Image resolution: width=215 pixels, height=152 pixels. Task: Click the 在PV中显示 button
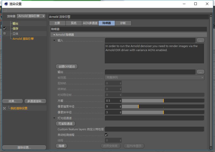134,146
